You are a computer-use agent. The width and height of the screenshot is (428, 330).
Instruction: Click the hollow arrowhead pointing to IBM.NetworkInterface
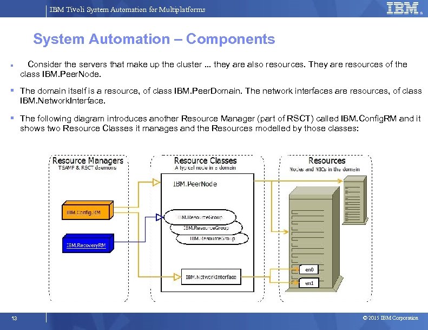pyautogui.click(x=177, y=277)
